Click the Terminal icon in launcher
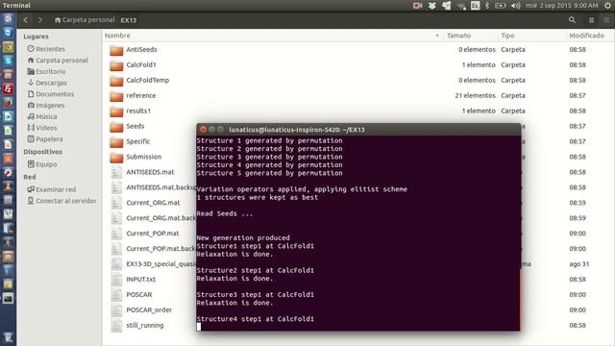The image size is (615, 346). coord(8,298)
